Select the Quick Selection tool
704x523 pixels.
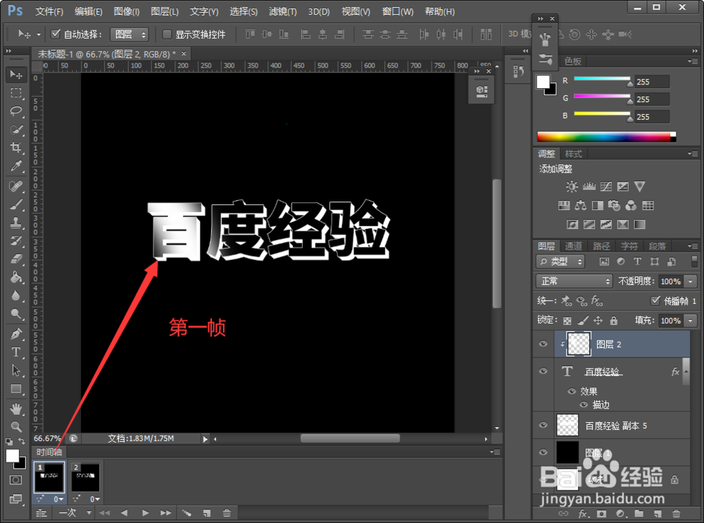coord(16,130)
